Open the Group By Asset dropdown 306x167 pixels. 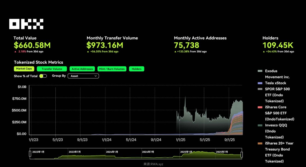83,76
